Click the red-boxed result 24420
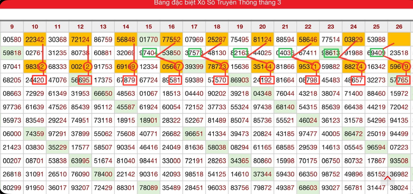 click(35, 80)
